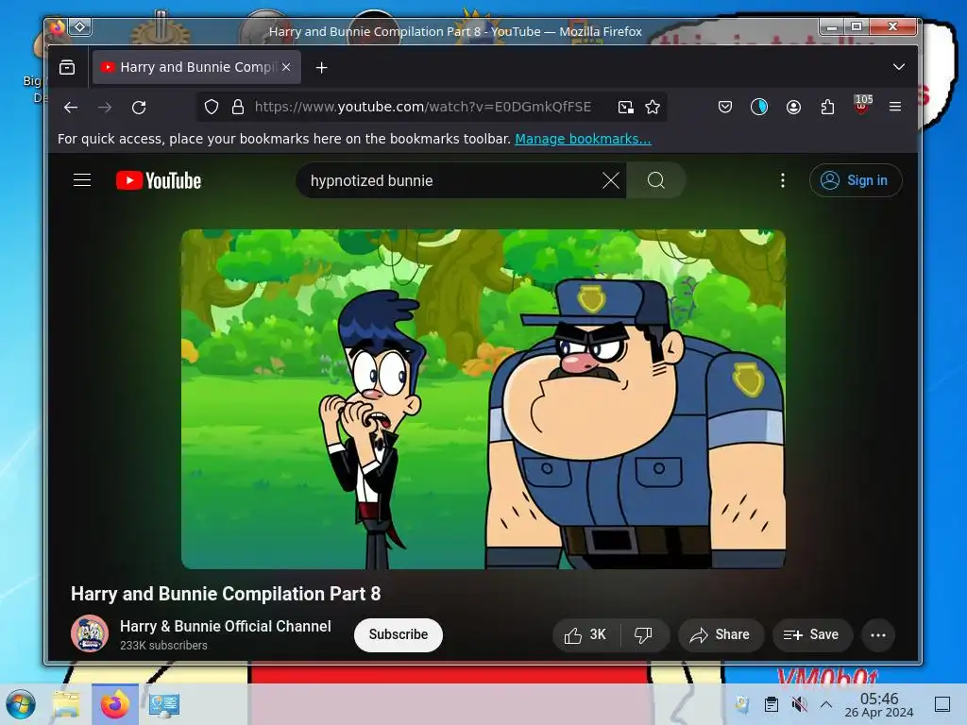
Task: Sign in to YouTube
Action: [856, 180]
